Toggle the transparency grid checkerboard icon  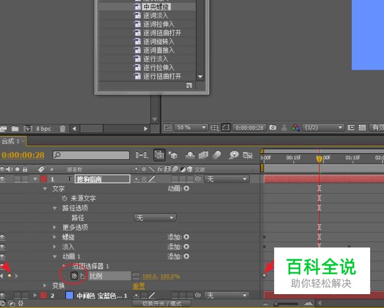pos(362,128)
